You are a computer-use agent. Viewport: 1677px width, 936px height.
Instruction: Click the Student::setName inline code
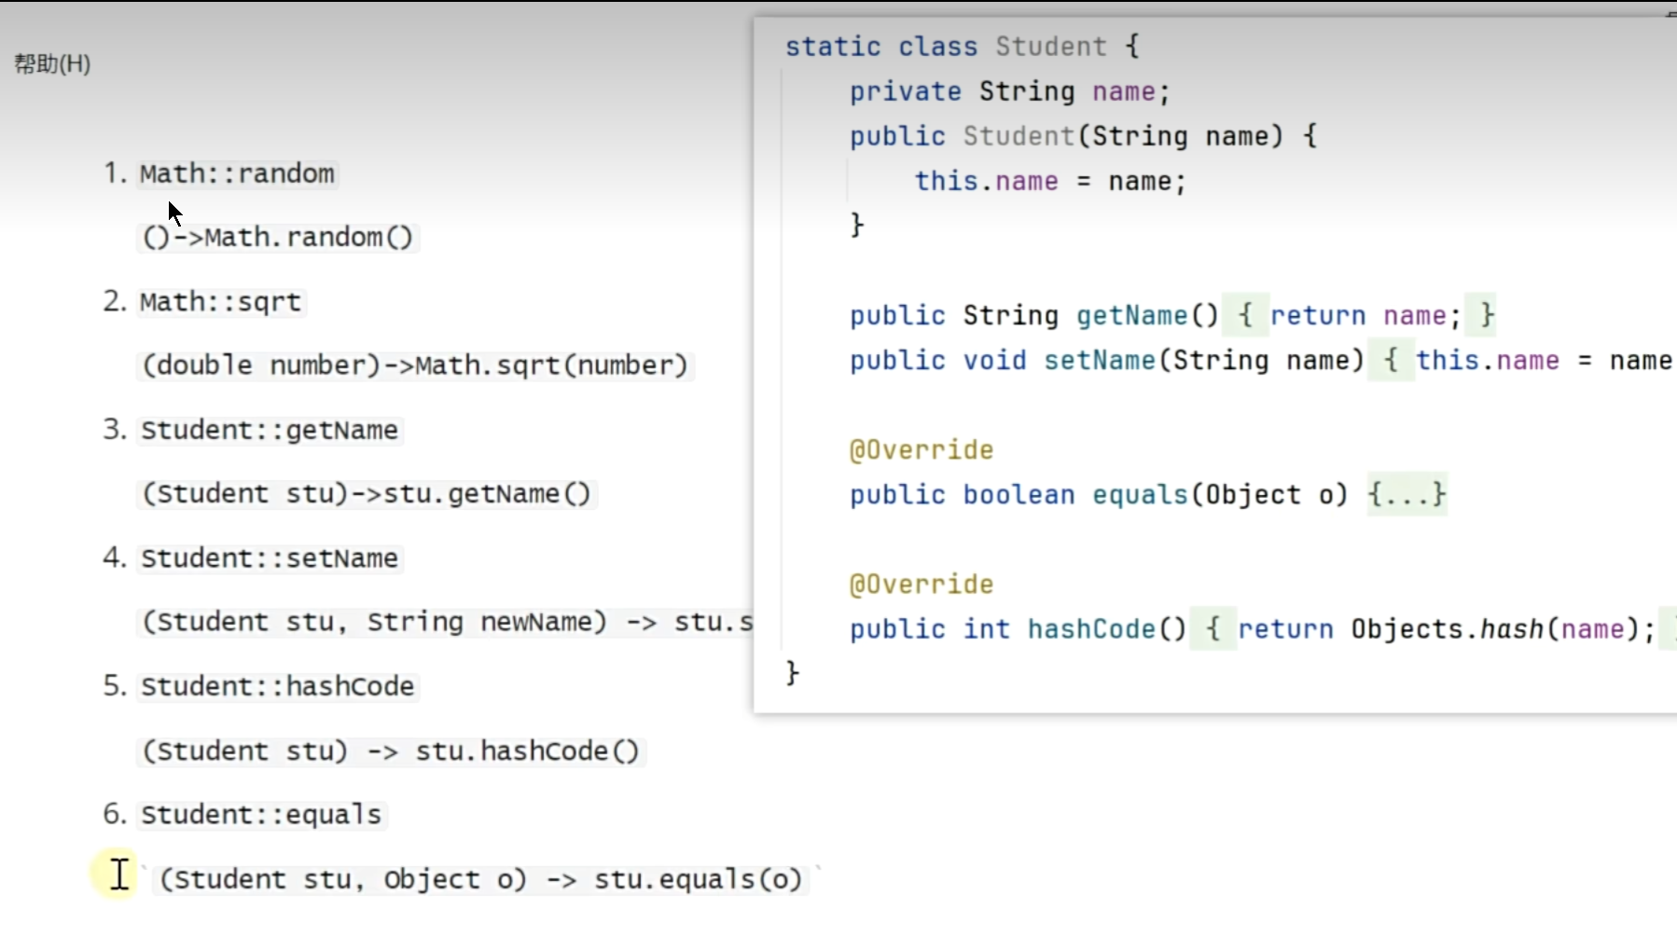(269, 558)
